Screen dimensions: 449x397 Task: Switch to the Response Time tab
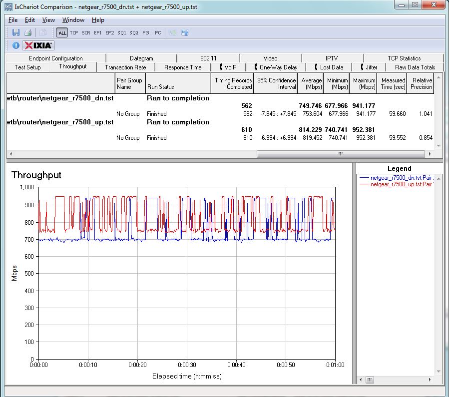click(183, 67)
